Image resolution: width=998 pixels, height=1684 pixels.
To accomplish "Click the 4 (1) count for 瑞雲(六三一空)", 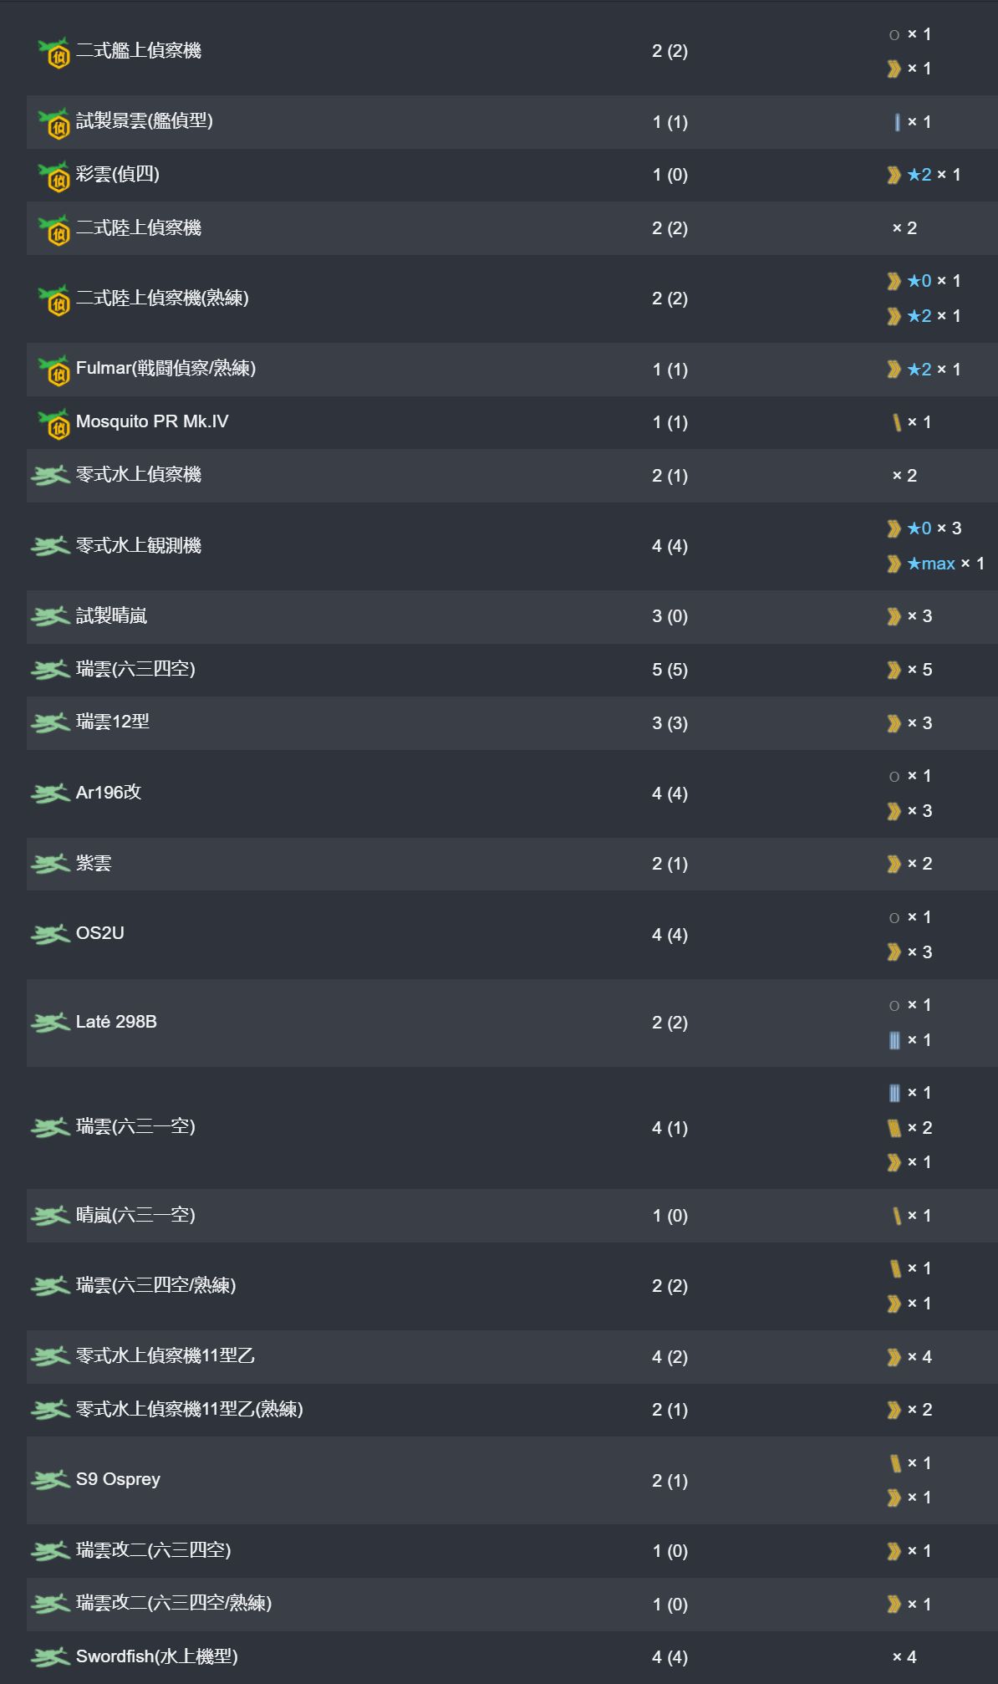I will pos(670,1128).
